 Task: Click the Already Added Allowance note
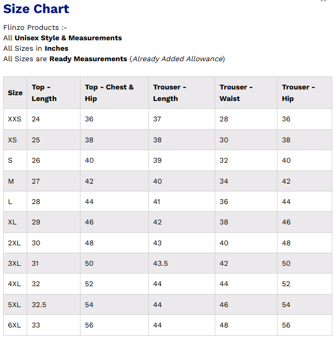pyautogui.click(x=177, y=59)
